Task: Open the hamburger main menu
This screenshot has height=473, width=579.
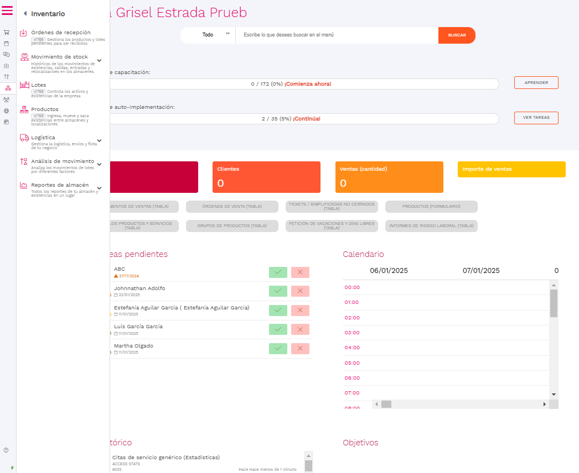Action: click(7, 10)
